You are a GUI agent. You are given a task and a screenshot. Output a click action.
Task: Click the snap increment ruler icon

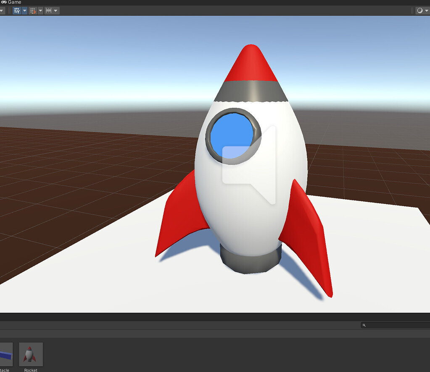pos(49,10)
